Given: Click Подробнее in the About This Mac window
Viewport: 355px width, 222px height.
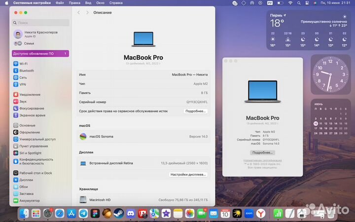Looking at the screenshot, I should coord(263,152).
